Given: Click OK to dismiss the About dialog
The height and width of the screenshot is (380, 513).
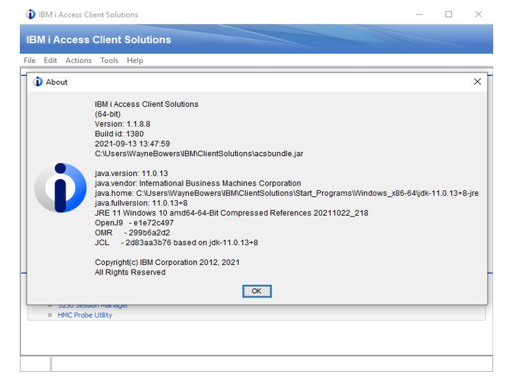Looking at the screenshot, I should (x=256, y=291).
